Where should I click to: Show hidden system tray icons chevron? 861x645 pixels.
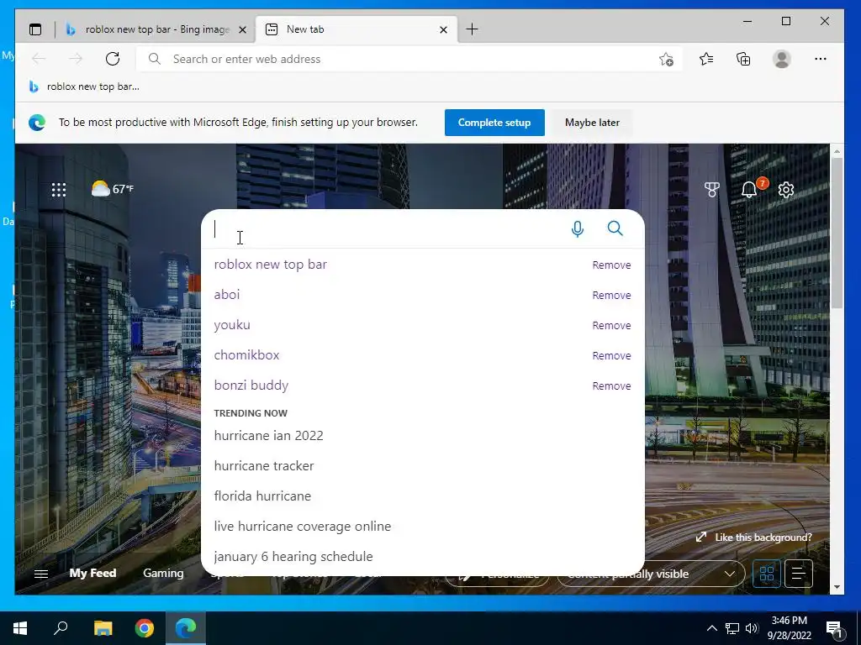(x=711, y=628)
